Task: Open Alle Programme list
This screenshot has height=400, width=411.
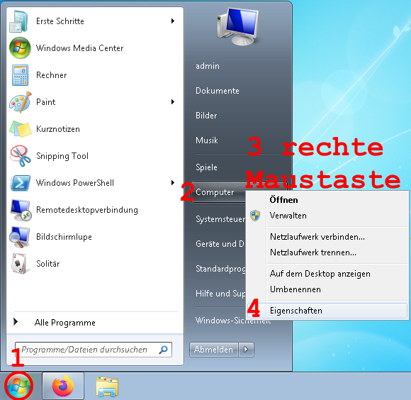Action: click(64, 323)
